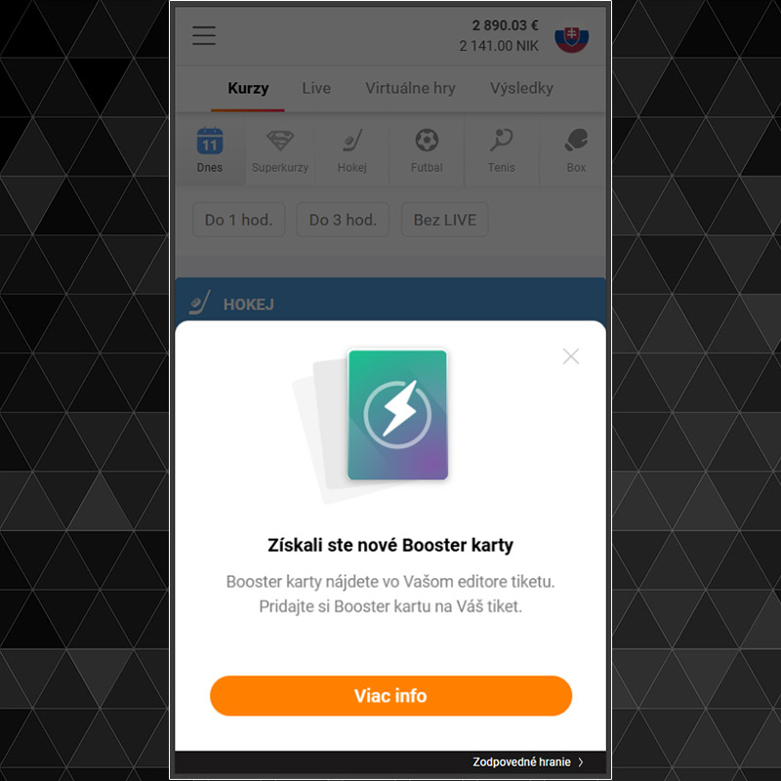
Task: Toggle the Do 1 hod. filter
Action: click(239, 220)
